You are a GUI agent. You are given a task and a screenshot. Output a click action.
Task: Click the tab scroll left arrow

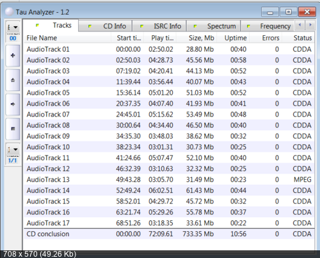[x=300, y=25]
